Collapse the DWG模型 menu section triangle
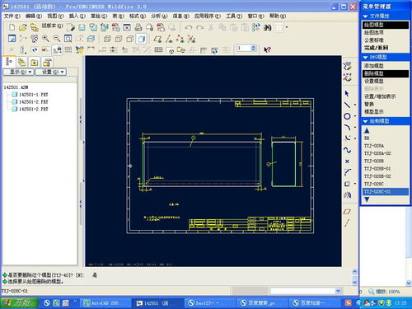The image size is (412, 309). [x=365, y=57]
